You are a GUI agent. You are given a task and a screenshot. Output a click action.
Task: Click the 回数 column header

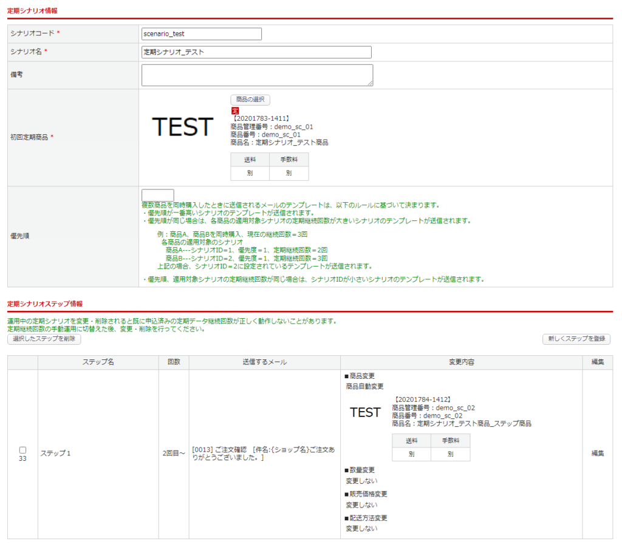(x=174, y=362)
